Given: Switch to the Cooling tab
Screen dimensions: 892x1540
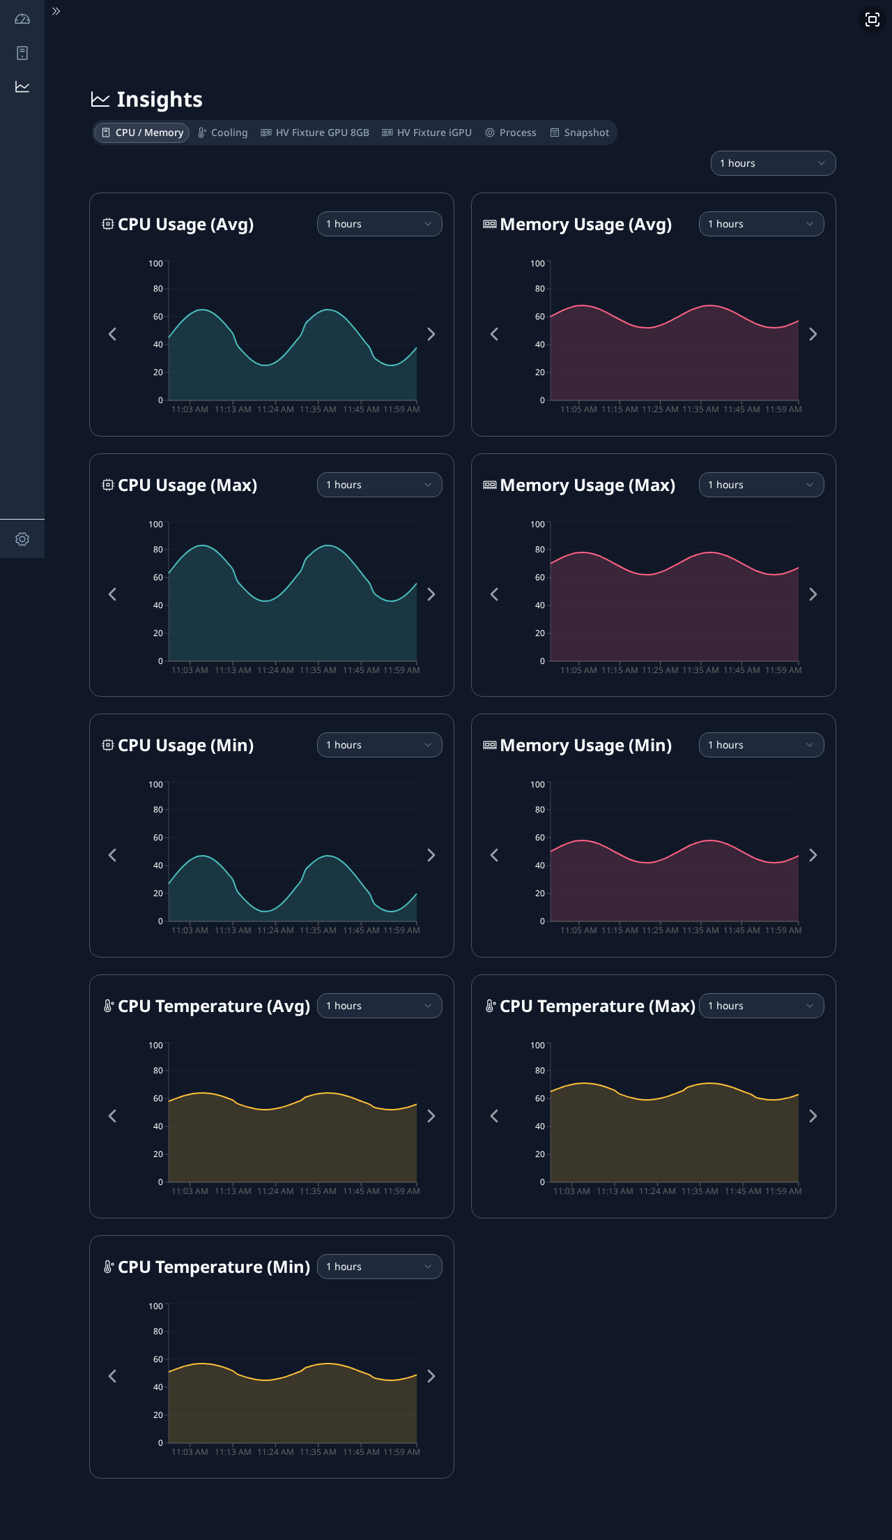Looking at the screenshot, I should (x=223, y=133).
